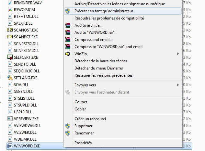Screen dimensions: 205x151
Task: Select Détacher du menu Démarrer
Action: pos(123,68)
